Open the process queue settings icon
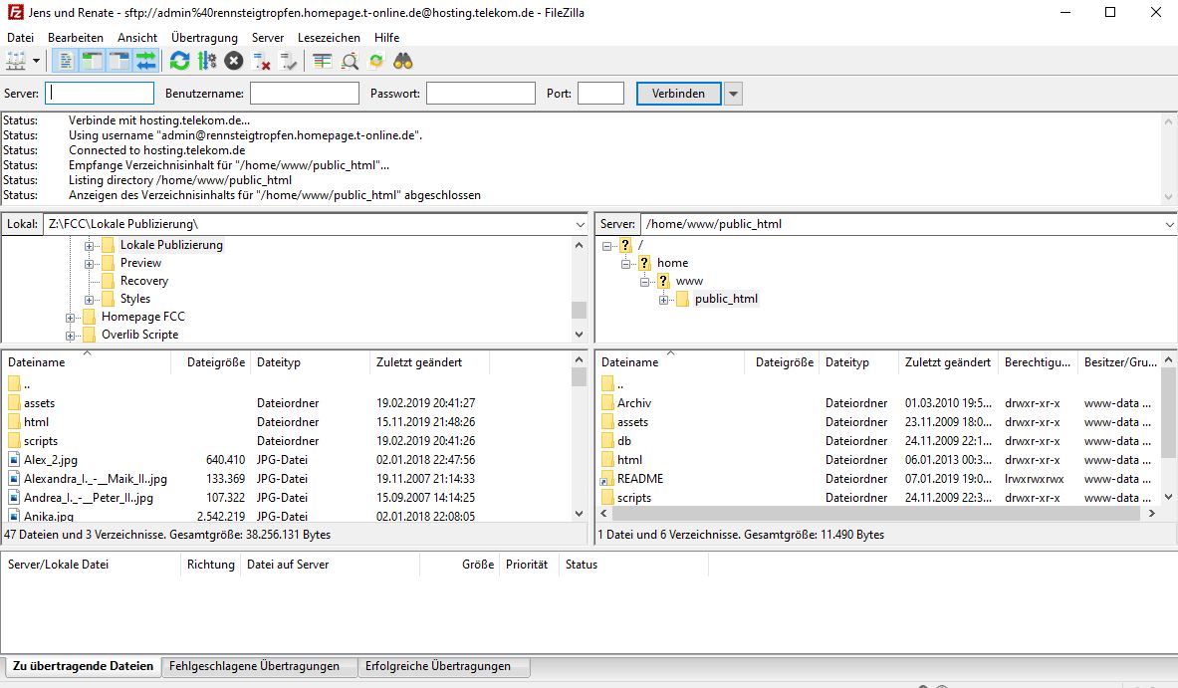The height and width of the screenshot is (688, 1178). 206,61
